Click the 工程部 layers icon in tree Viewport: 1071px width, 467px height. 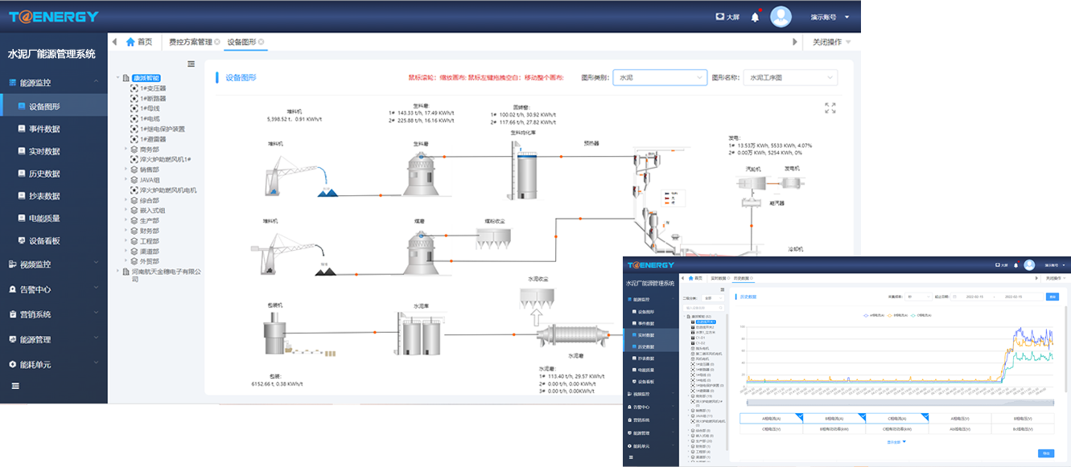tap(134, 241)
